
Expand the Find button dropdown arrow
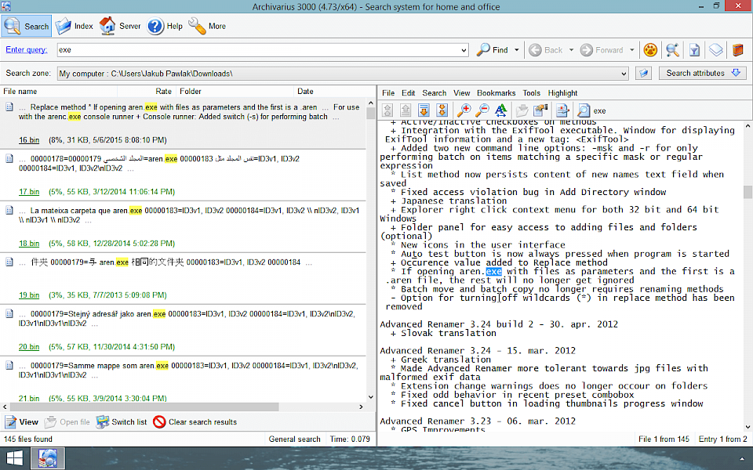(517, 50)
